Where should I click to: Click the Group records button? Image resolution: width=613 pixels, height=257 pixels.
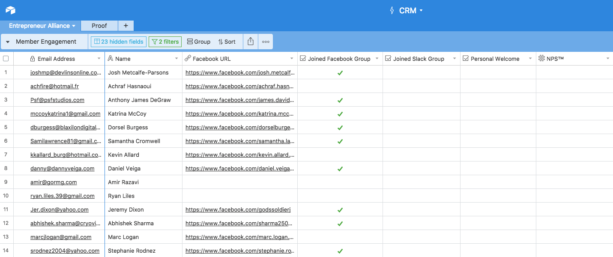(x=199, y=42)
